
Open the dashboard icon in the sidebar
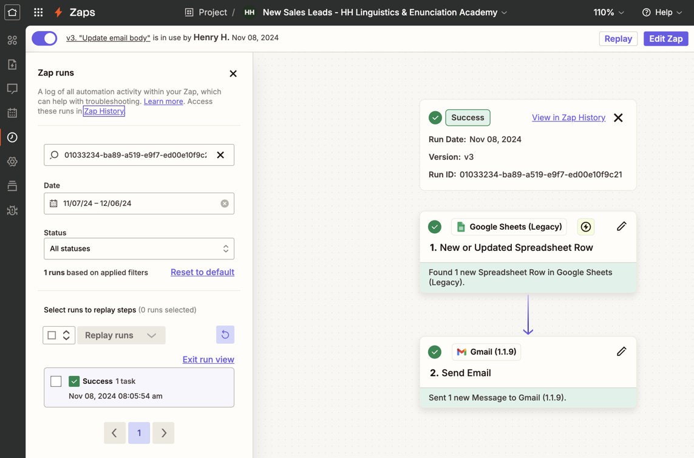click(12, 40)
